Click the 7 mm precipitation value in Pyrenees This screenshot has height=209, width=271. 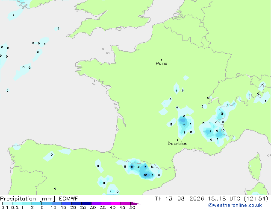pyautogui.click(x=145, y=167)
